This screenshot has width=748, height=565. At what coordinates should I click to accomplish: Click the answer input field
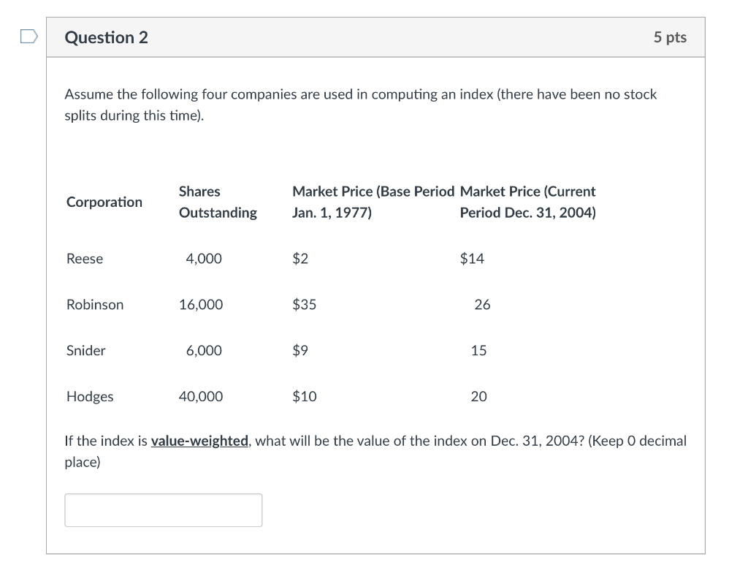click(x=163, y=510)
